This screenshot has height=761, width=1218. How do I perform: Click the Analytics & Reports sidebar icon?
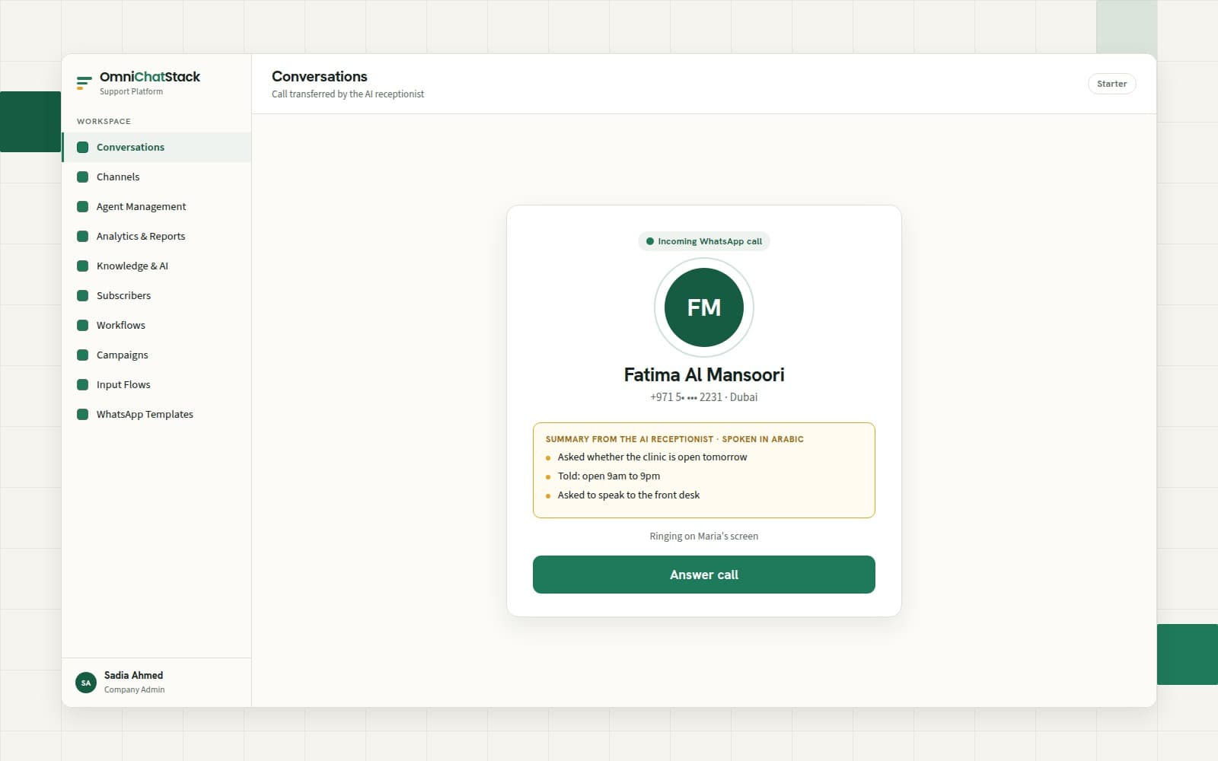coord(83,237)
